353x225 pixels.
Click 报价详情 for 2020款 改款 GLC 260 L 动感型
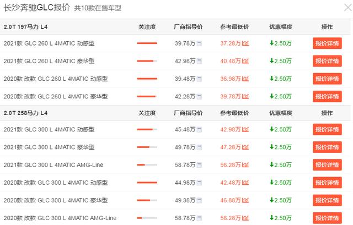pyautogui.click(x=327, y=79)
